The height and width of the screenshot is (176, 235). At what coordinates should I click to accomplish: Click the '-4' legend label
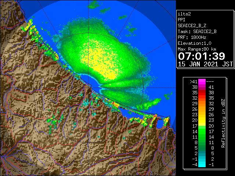tap(195, 165)
